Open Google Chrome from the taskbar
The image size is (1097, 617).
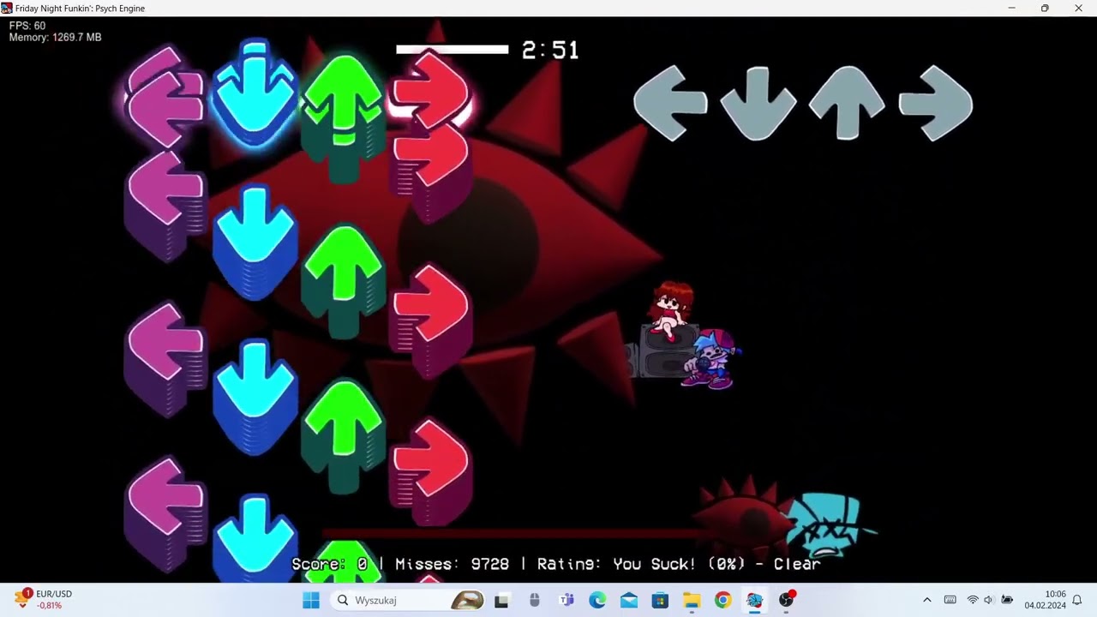tap(723, 600)
